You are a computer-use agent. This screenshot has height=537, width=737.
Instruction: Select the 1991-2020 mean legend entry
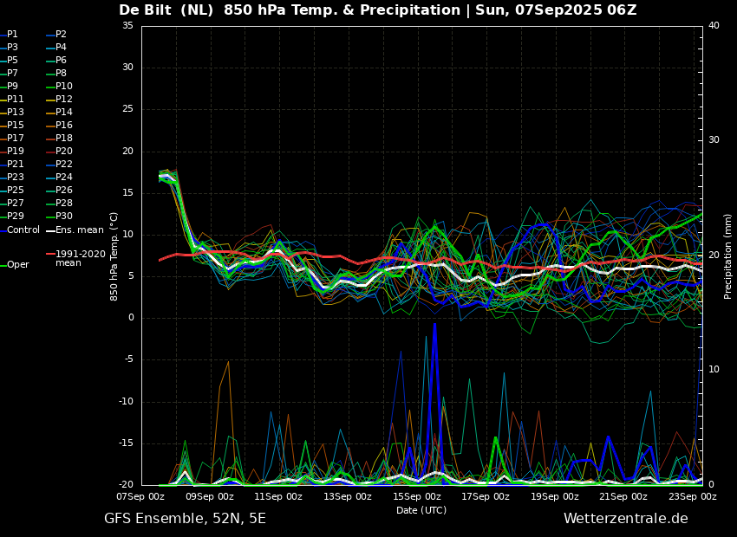pyautogui.click(x=76, y=258)
